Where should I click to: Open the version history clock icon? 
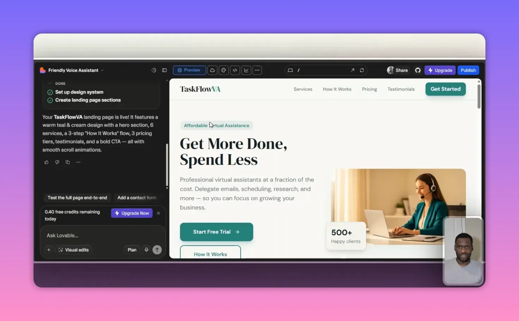click(154, 70)
